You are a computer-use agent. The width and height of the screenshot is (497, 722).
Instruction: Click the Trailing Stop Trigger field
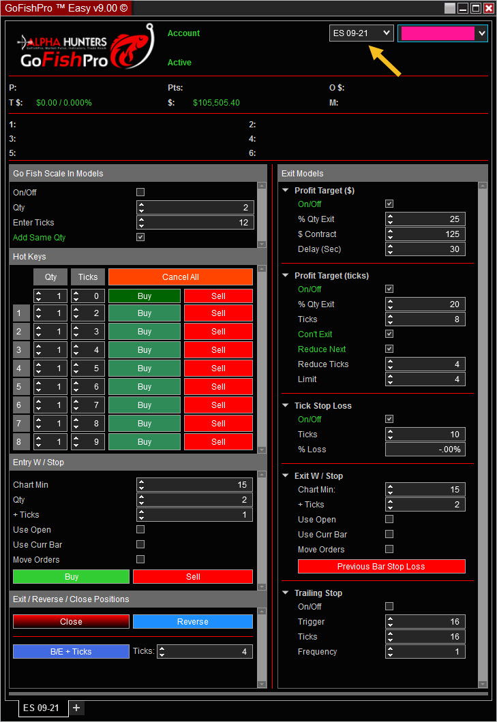coord(425,622)
